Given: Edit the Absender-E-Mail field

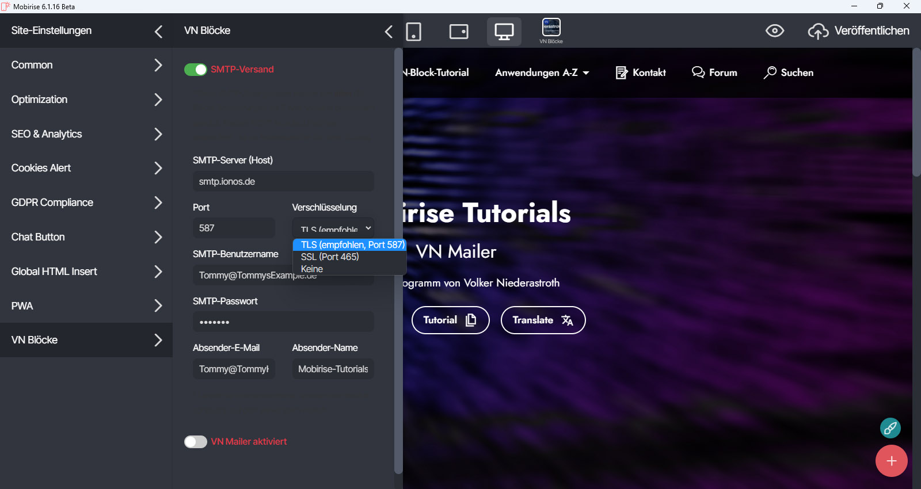Looking at the screenshot, I should 234,369.
